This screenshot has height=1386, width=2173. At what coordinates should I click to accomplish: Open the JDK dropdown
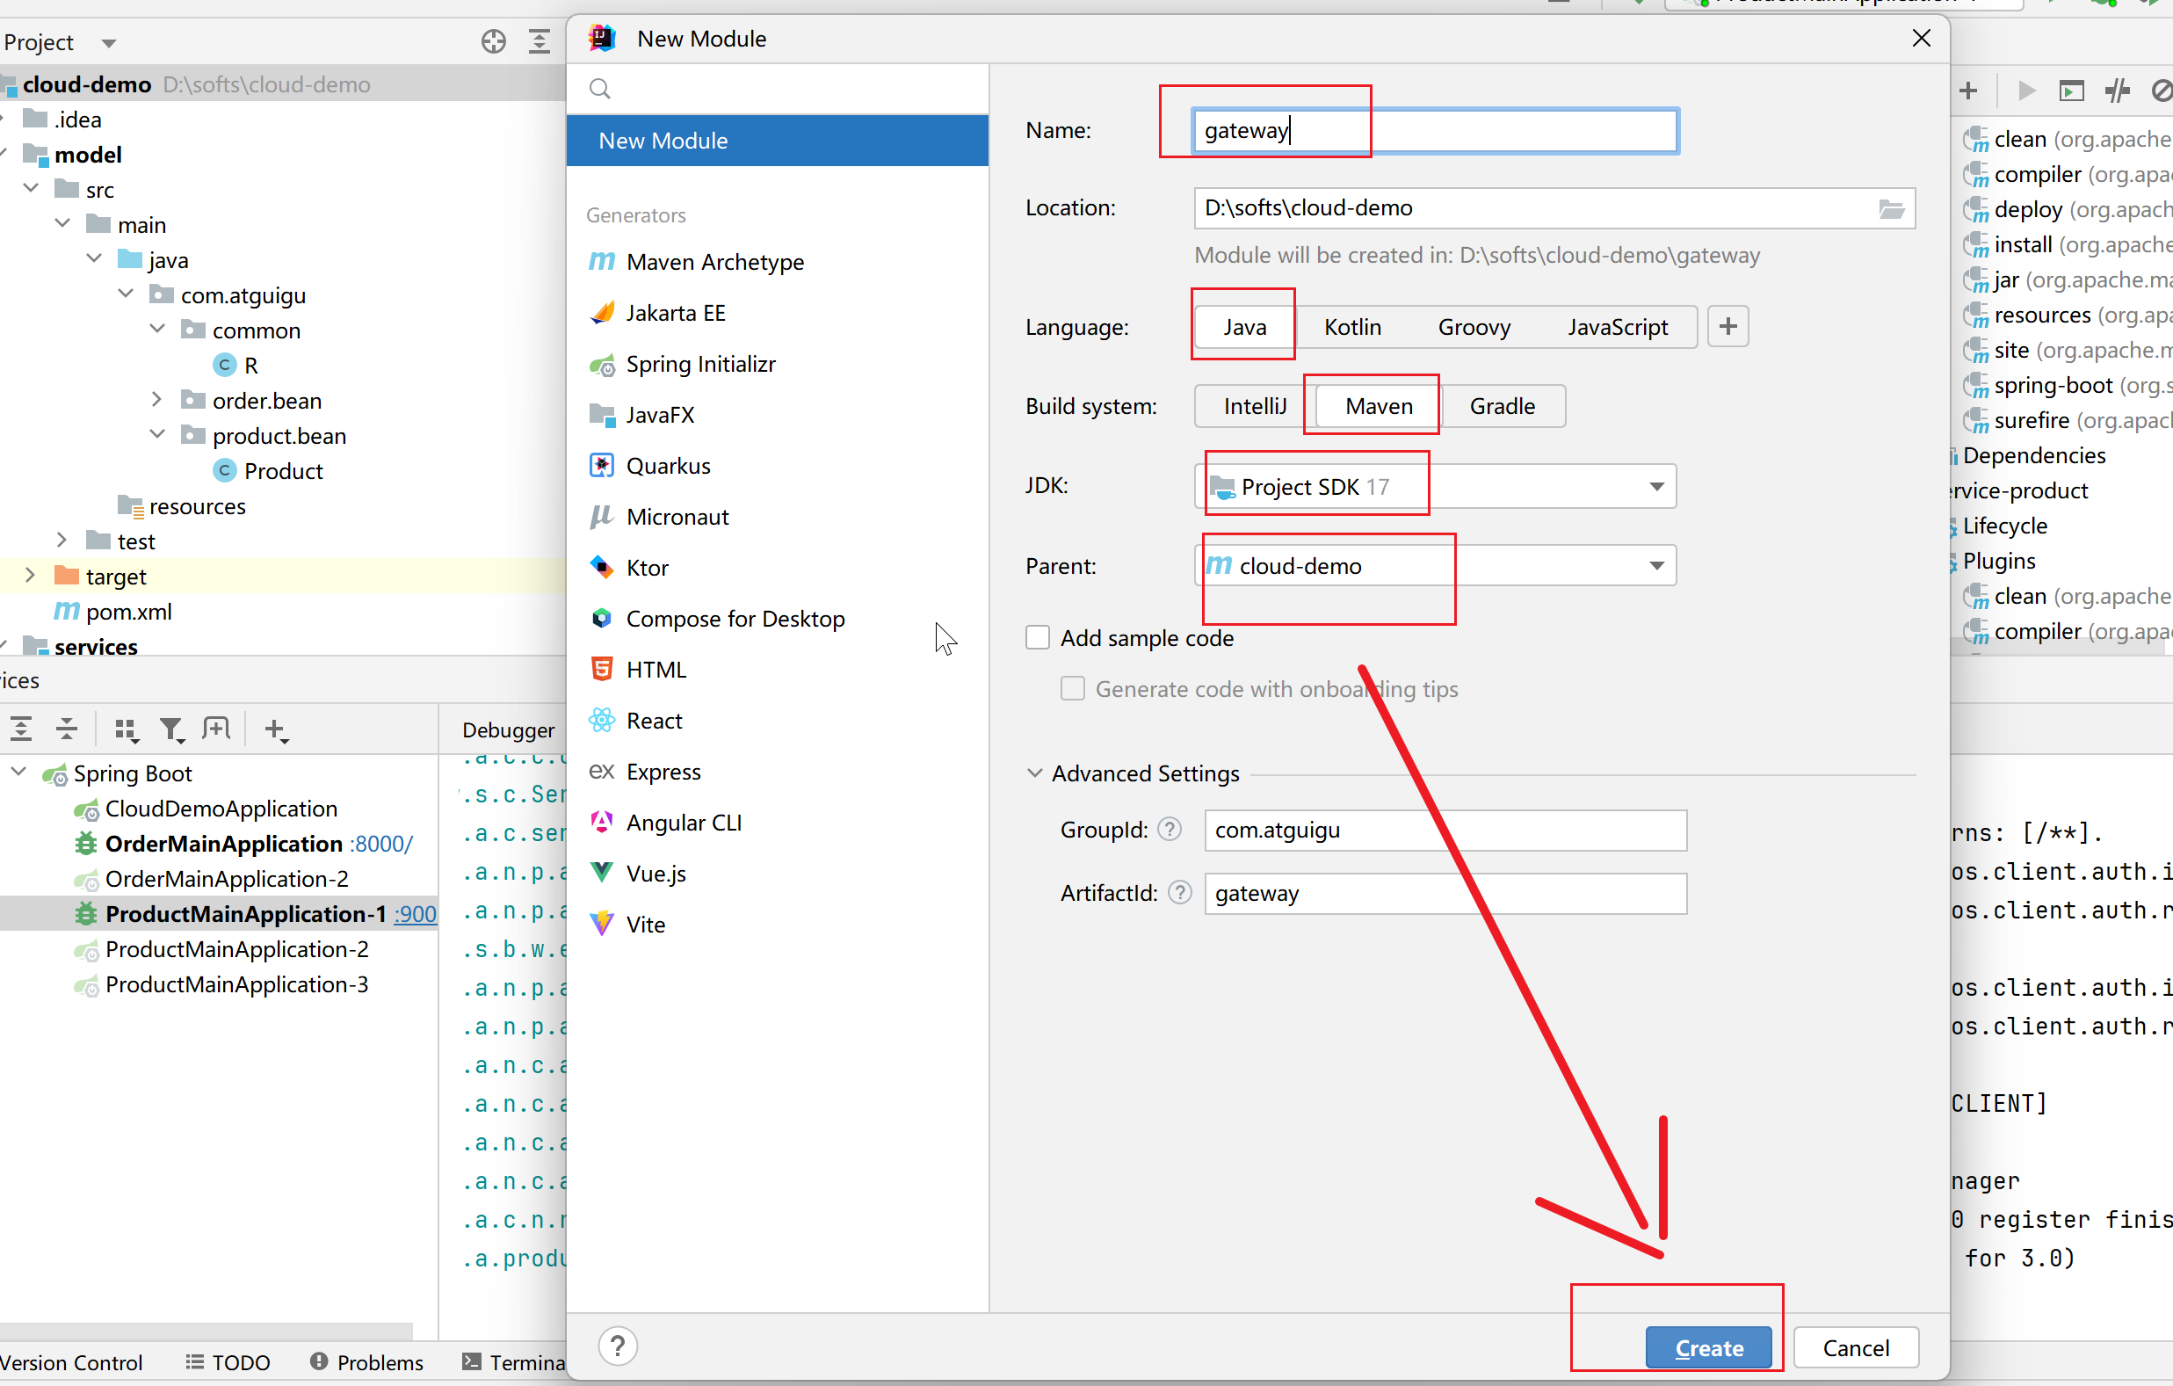[1656, 486]
